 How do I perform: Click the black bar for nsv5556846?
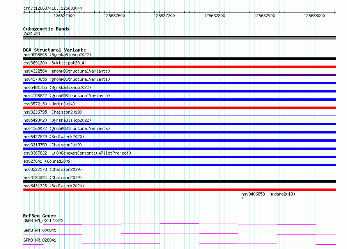[x=179, y=59]
